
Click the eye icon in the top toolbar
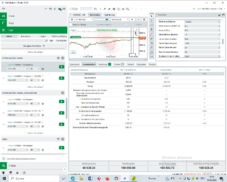(x=123, y=9)
